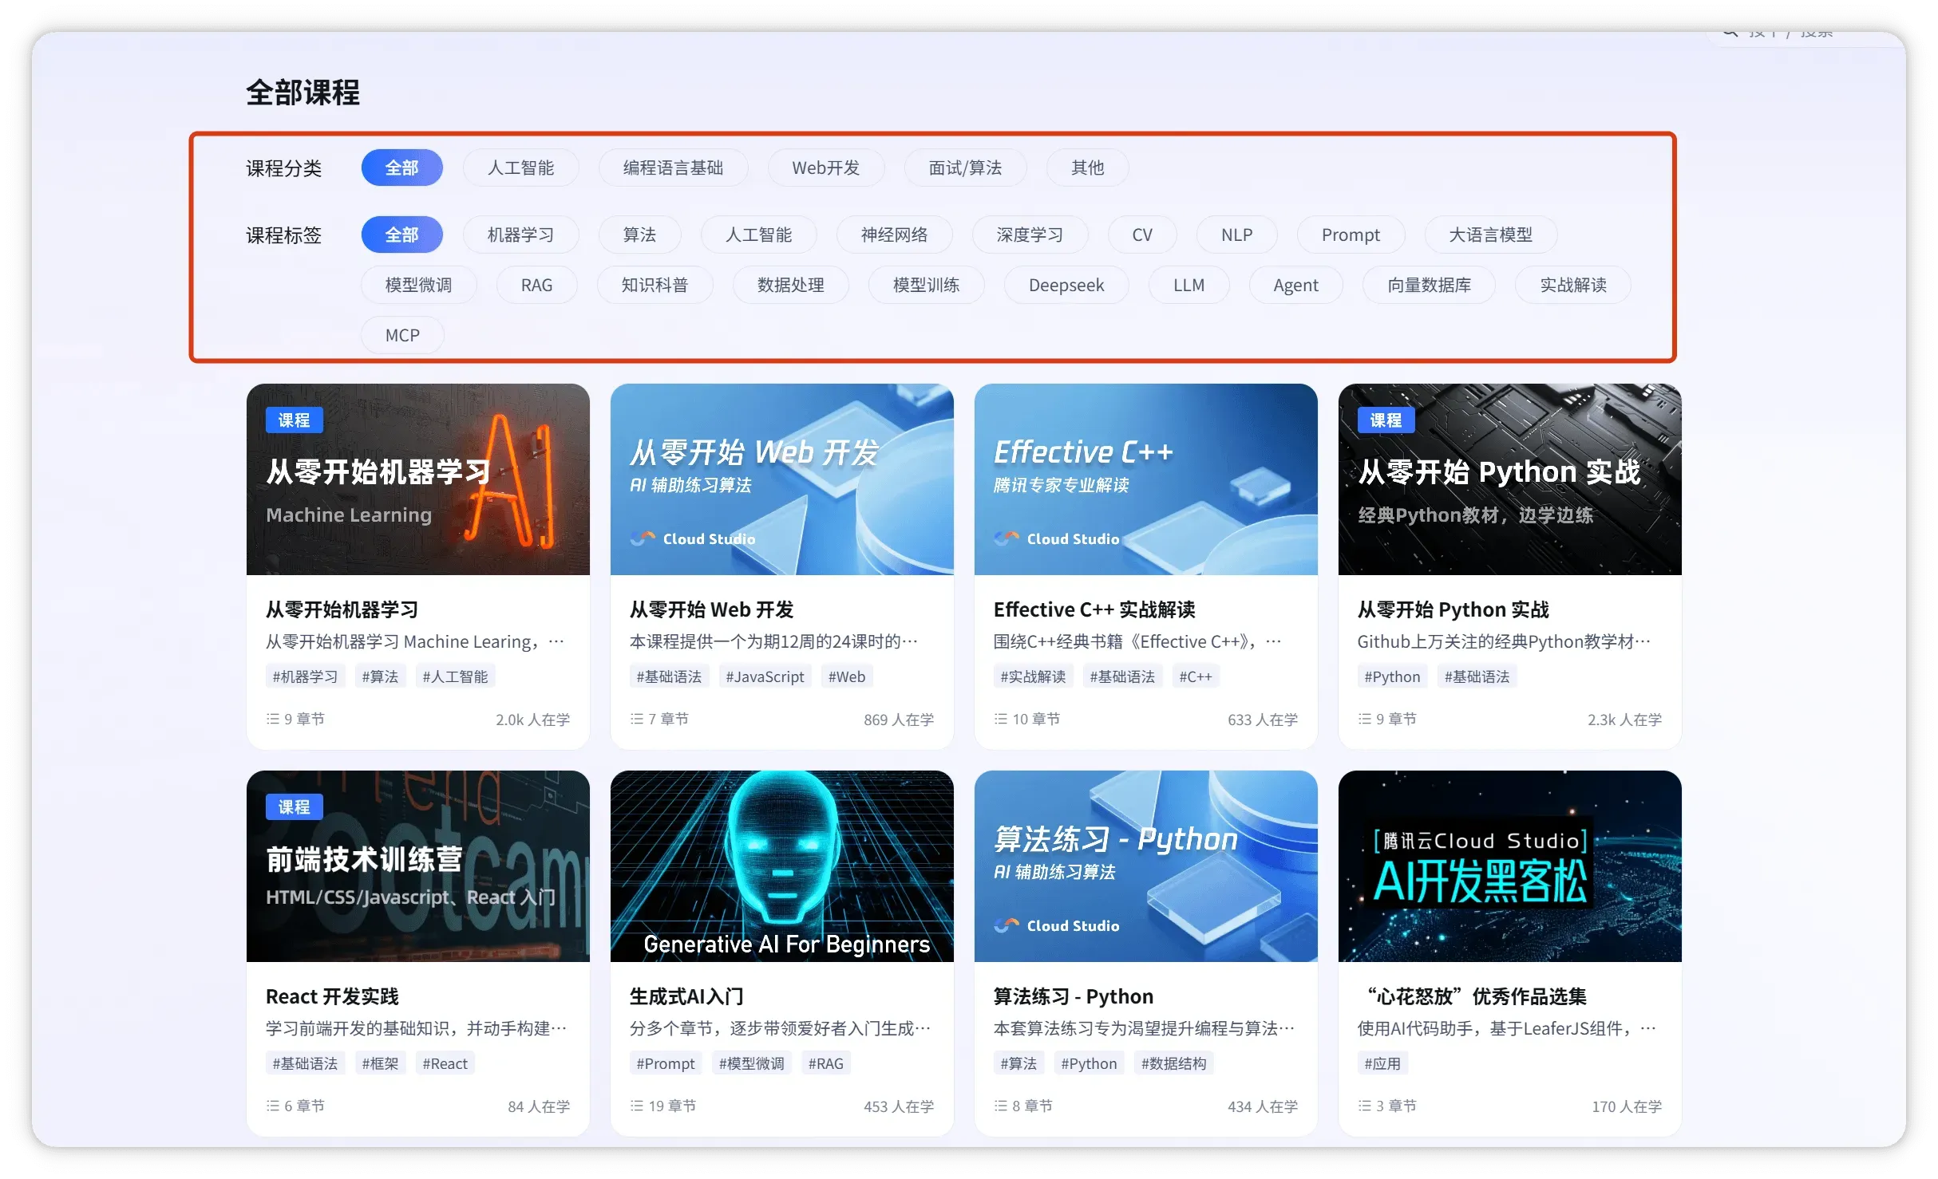Image resolution: width=1938 pixels, height=1179 pixels.
Task: Toggle the 机器学习 course tag filter
Action: click(x=520, y=235)
